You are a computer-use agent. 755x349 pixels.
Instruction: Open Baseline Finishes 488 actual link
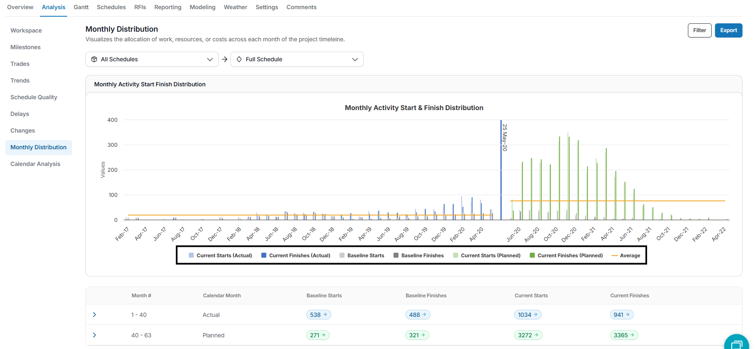click(x=418, y=315)
